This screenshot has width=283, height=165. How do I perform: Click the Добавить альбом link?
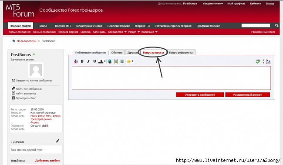pyautogui.click(x=47, y=161)
